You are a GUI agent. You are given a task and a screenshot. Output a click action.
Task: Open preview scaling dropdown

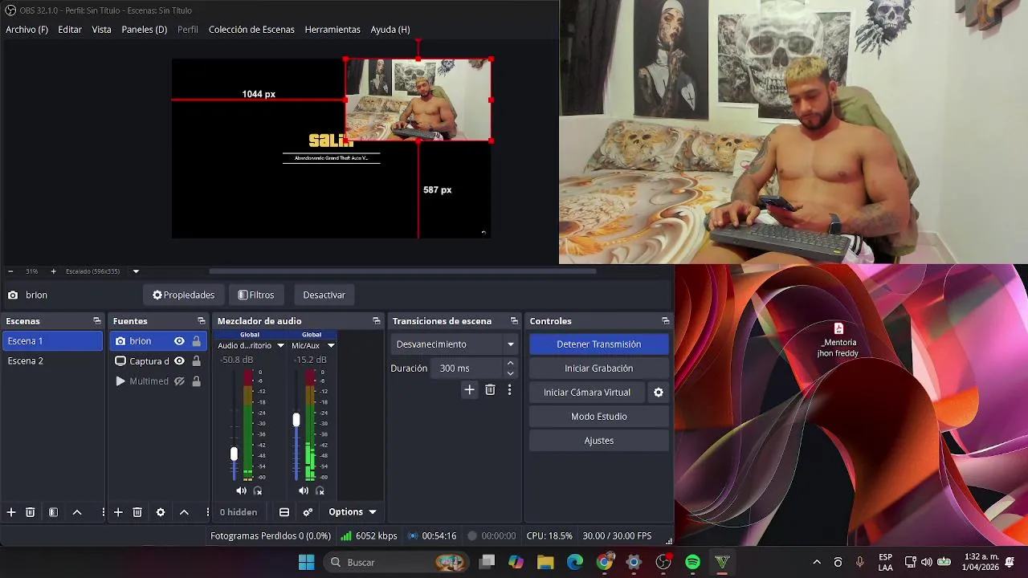pos(136,271)
